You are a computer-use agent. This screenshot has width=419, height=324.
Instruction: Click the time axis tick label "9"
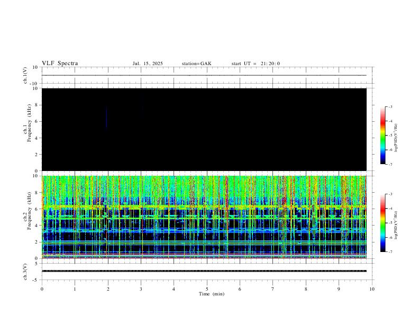click(339, 289)
